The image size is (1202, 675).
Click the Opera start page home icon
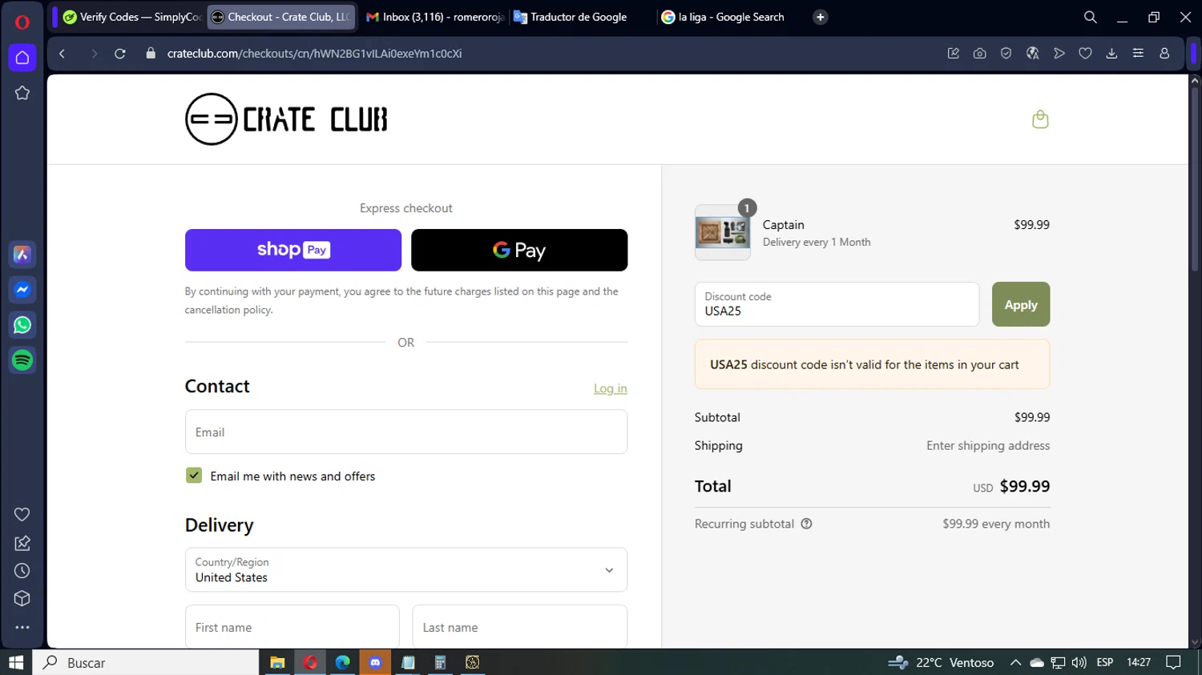22,58
